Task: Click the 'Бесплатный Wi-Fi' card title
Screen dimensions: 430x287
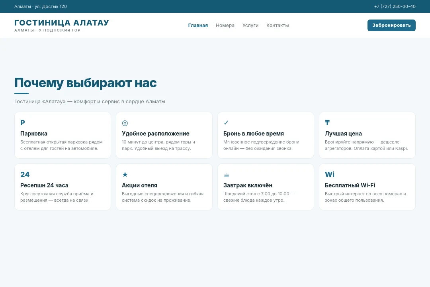Action: 350,185
